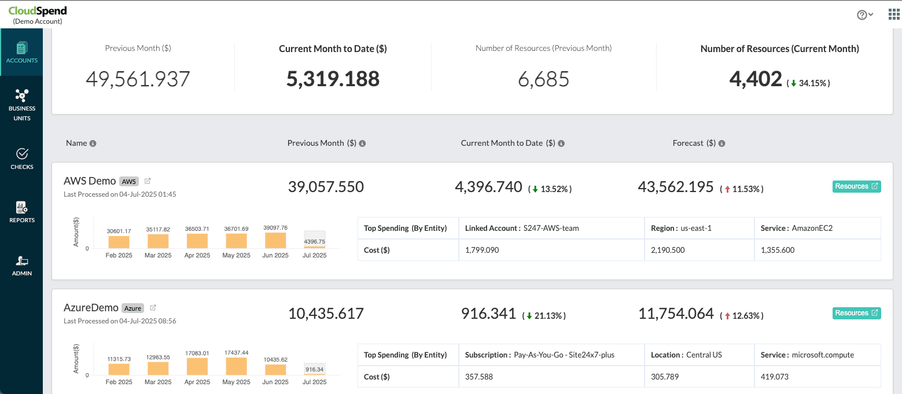
Task: Open the help menu dropdown
Action: (x=865, y=15)
